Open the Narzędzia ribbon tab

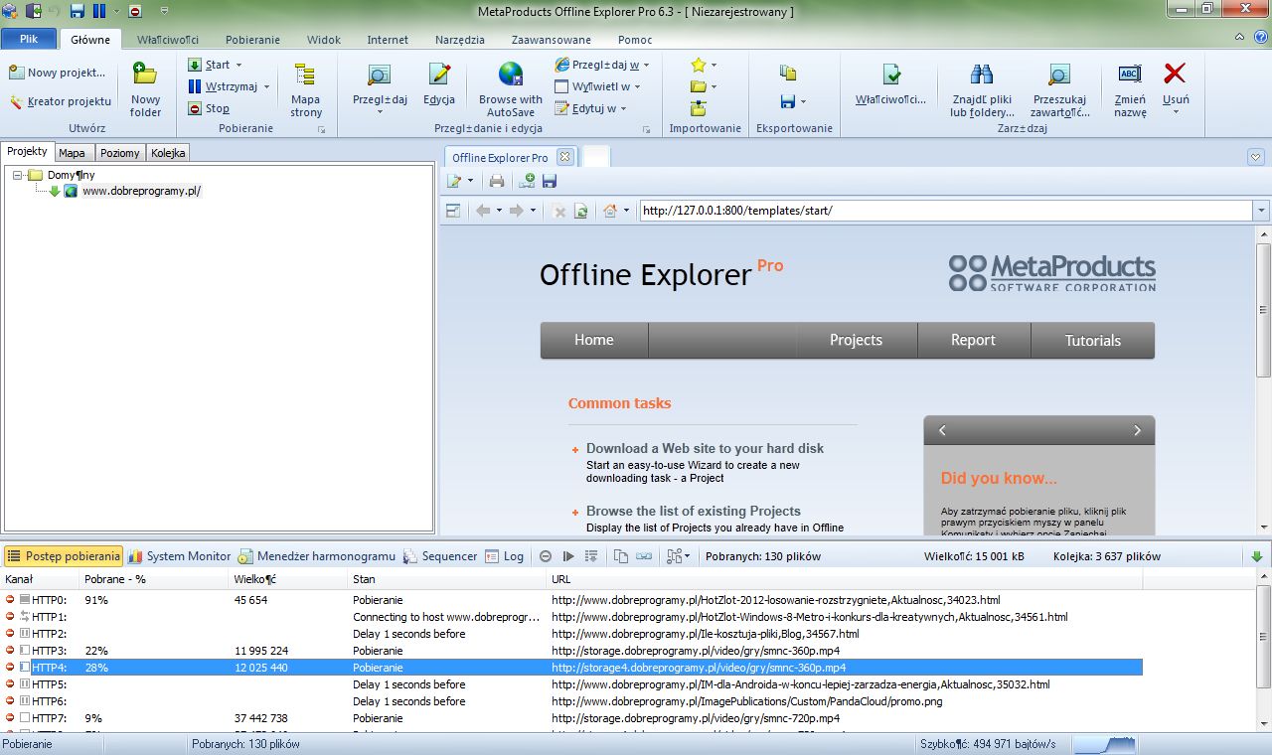tap(460, 40)
